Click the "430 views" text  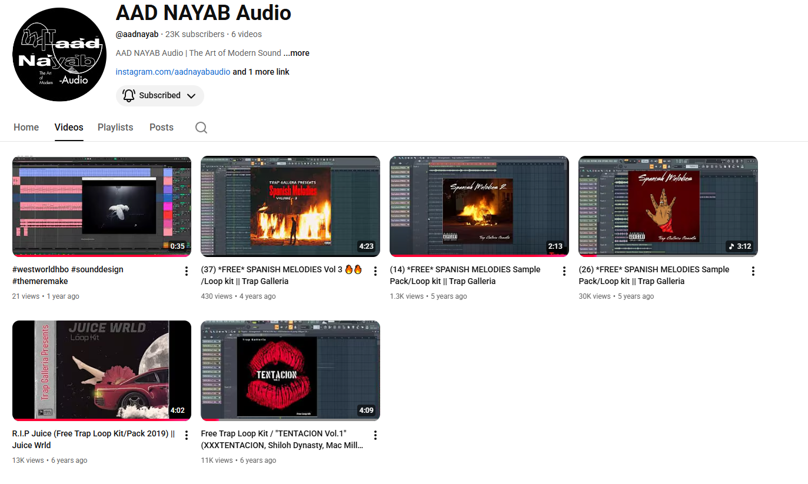[217, 296]
